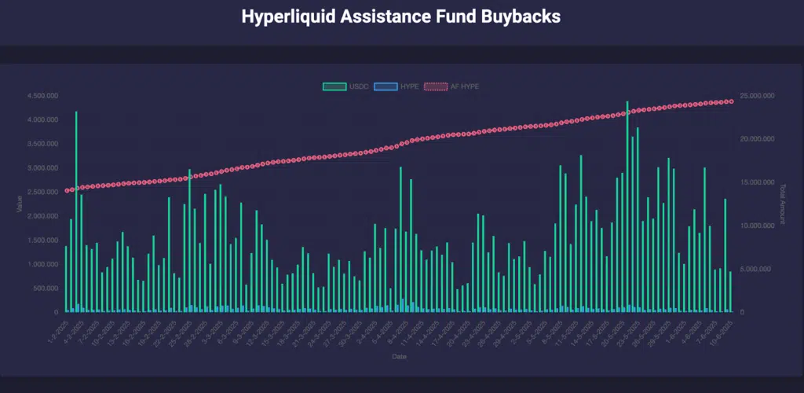Image resolution: width=804 pixels, height=393 pixels.
Task: Click the Value y-axis title
Action: 20,204
